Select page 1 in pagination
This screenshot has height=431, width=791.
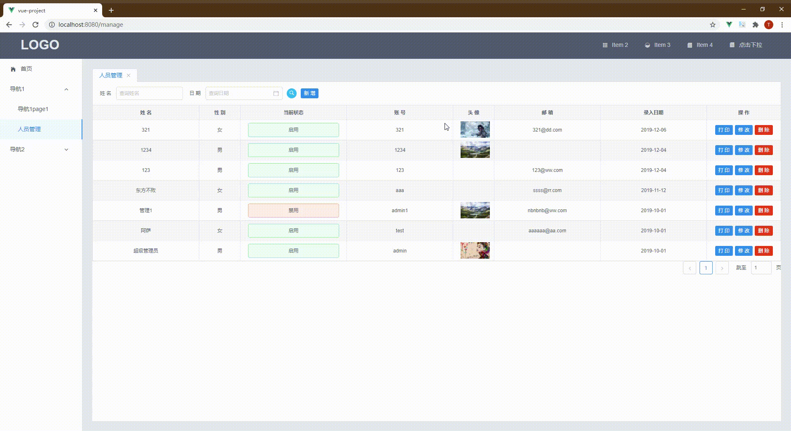coord(706,268)
